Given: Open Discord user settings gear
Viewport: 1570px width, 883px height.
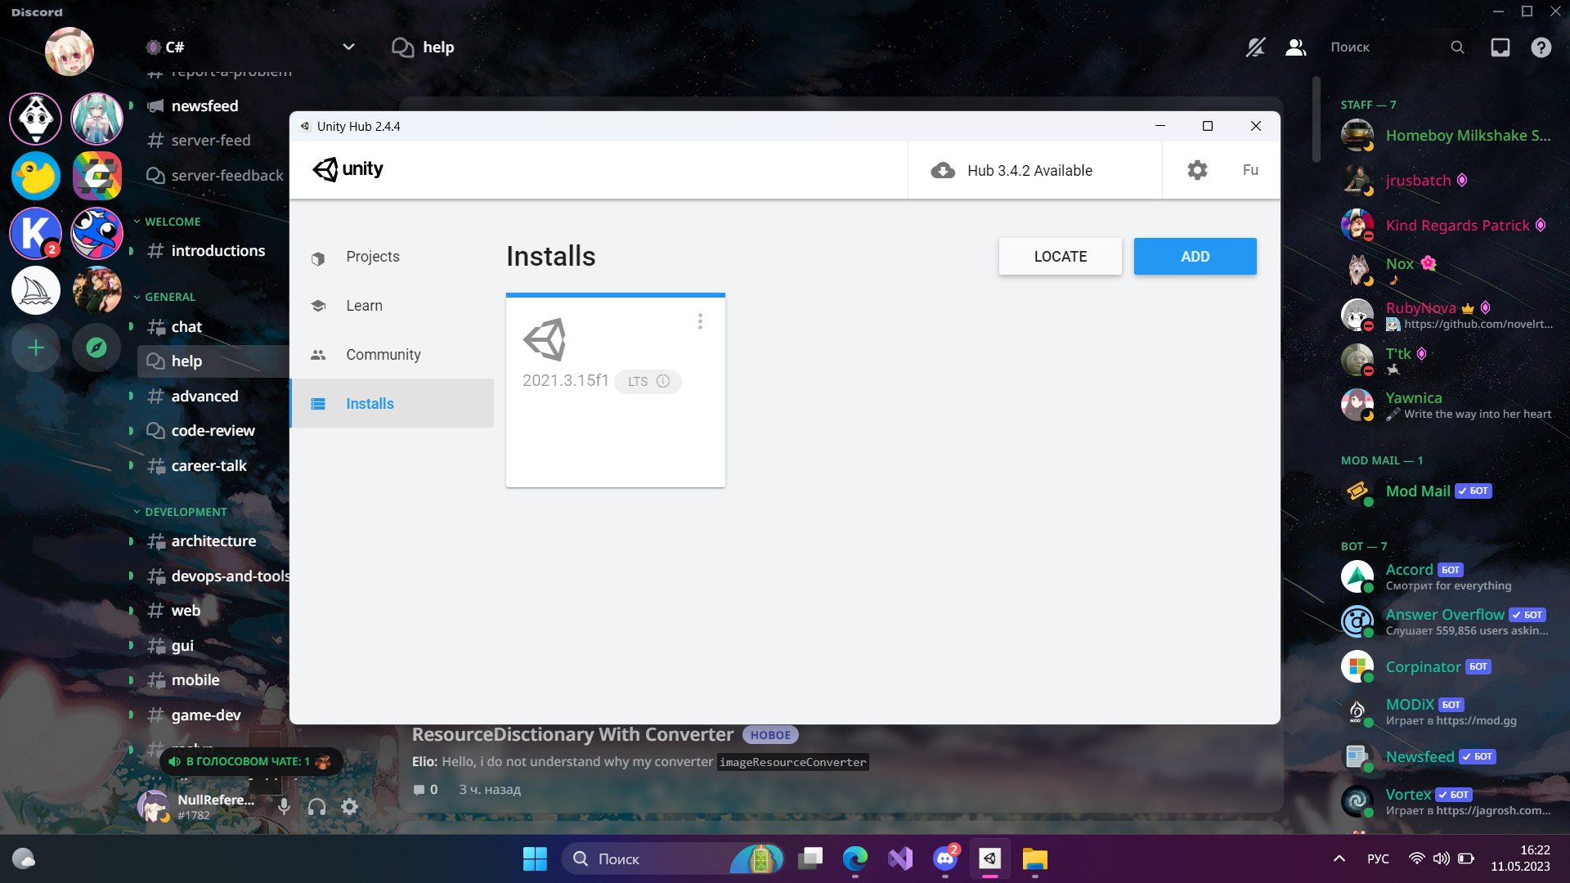Looking at the screenshot, I should (x=350, y=807).
